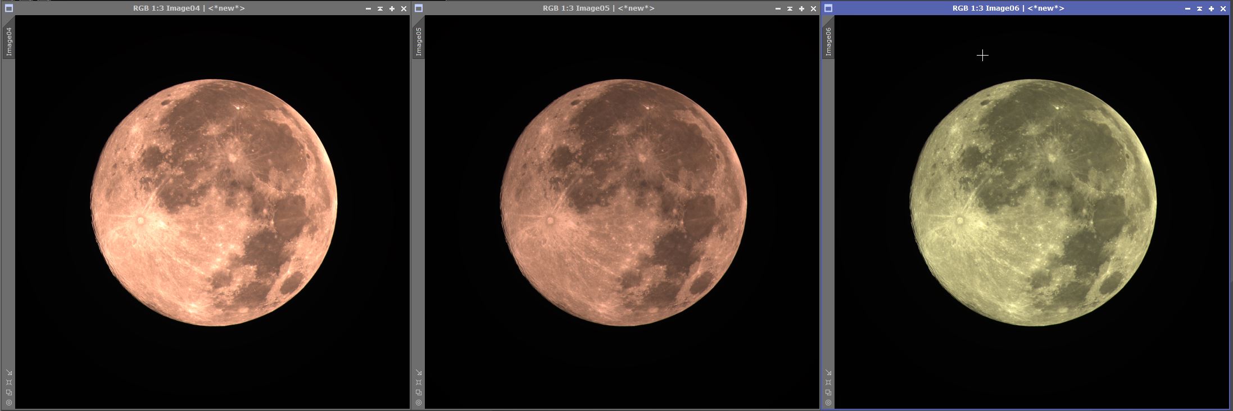Click the diagonal arrow icon in Image04 window
The image size is (1233, 411).
tap(9, 372)
